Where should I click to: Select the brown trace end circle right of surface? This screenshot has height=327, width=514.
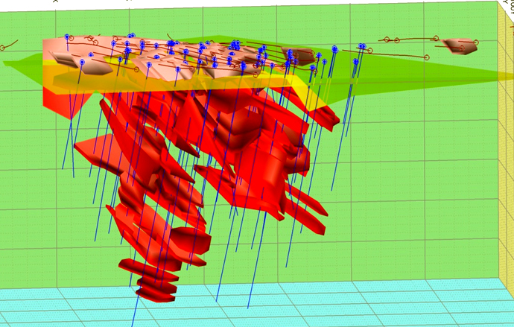coord(428,57)
